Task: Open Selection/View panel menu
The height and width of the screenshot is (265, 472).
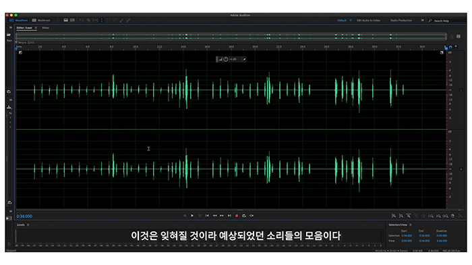Action: (410, 225)
